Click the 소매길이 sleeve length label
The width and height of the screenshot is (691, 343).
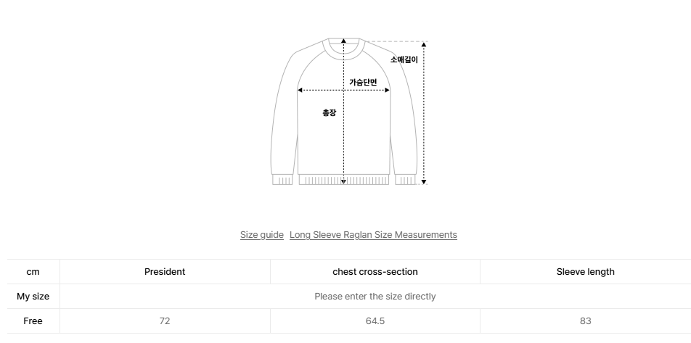point(404,60)
